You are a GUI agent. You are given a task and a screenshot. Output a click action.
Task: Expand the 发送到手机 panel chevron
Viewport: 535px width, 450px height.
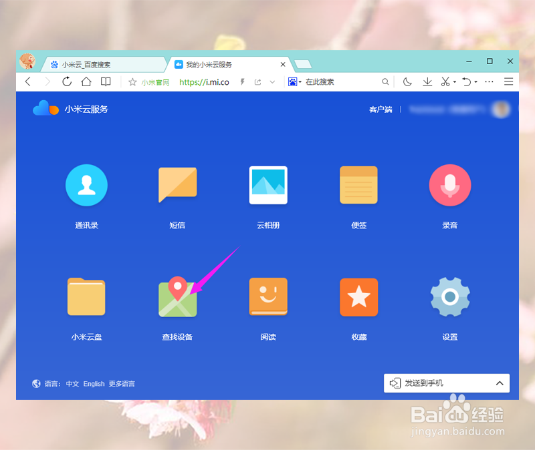tap(499, 383)
